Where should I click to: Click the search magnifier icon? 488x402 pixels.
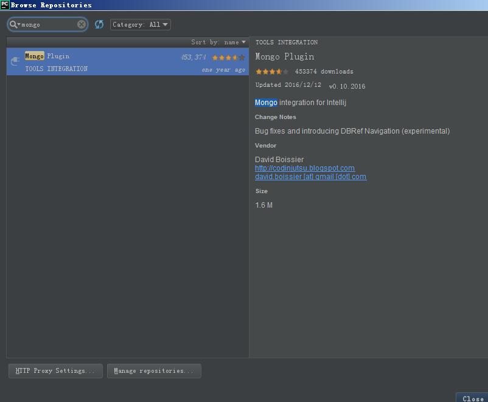point(13,24)
